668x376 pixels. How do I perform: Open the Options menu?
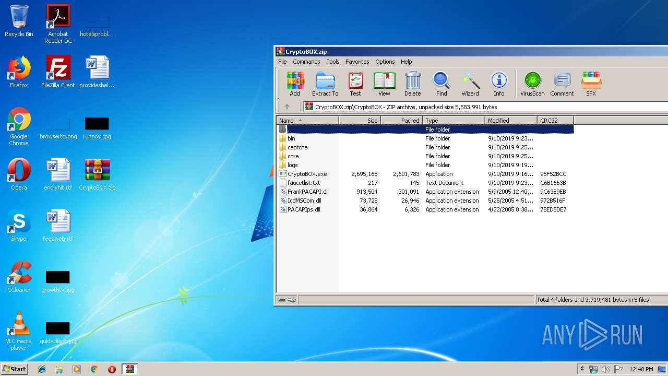point(385,62)
